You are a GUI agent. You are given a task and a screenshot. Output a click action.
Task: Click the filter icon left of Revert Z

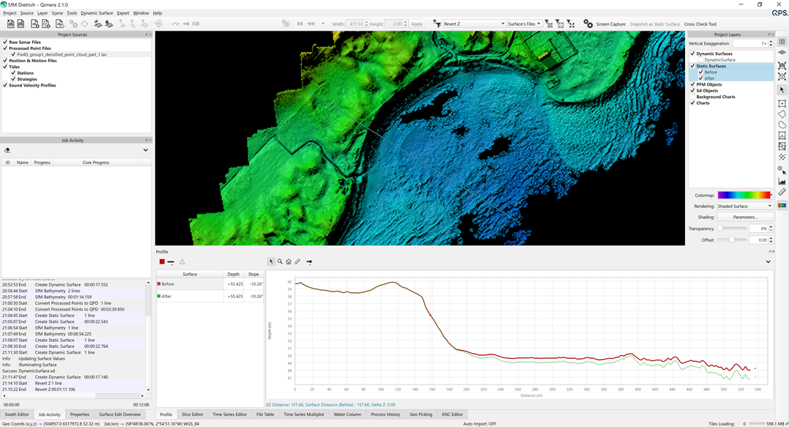pos(437,24)
